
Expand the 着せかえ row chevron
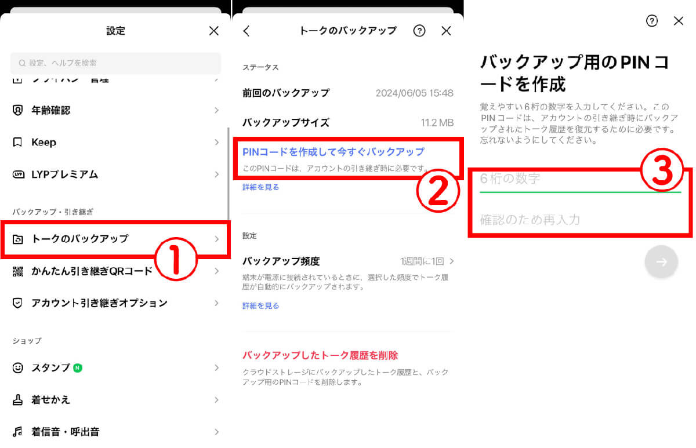tap(216, 400)
